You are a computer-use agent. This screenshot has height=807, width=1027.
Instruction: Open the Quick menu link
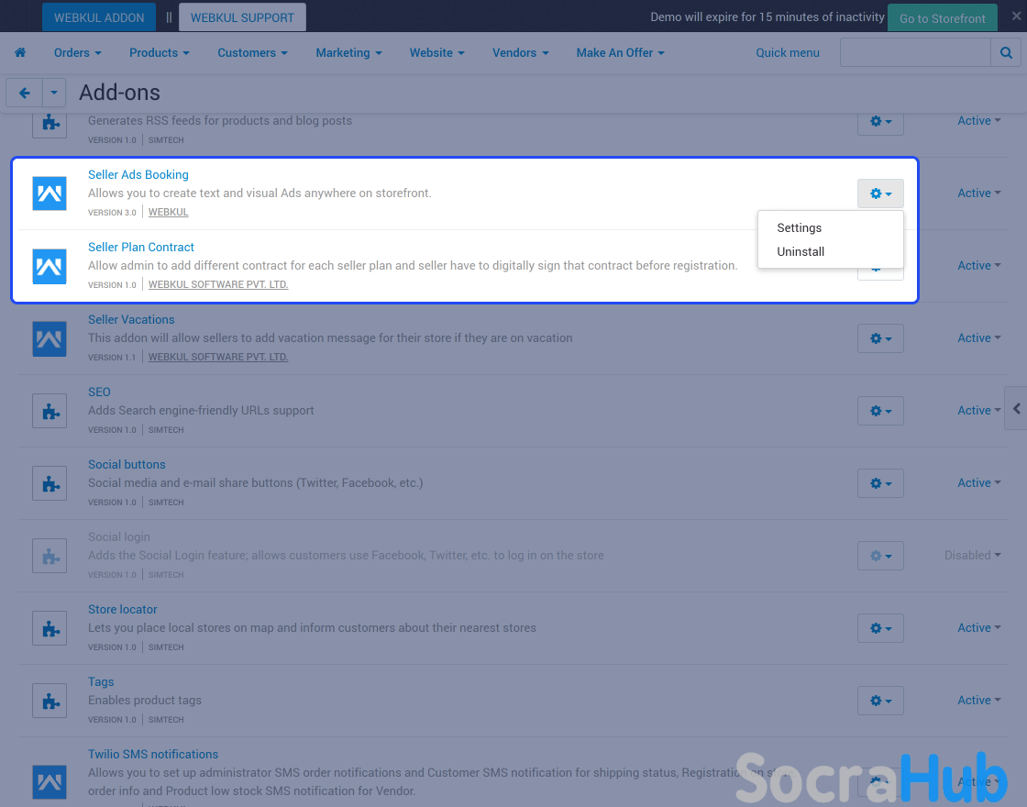tap(788, 52)
